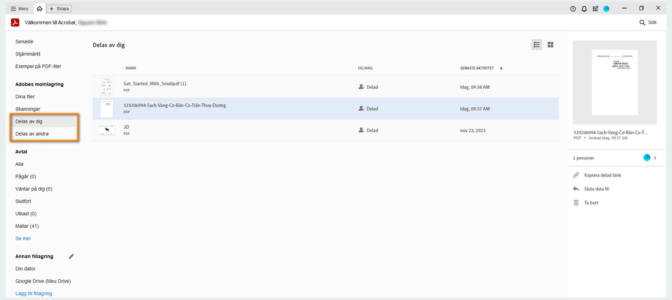Image resolution: width=672 pixels, height=300 pixels.
Task: Open the help question mark icon
Action: (573, 9)
